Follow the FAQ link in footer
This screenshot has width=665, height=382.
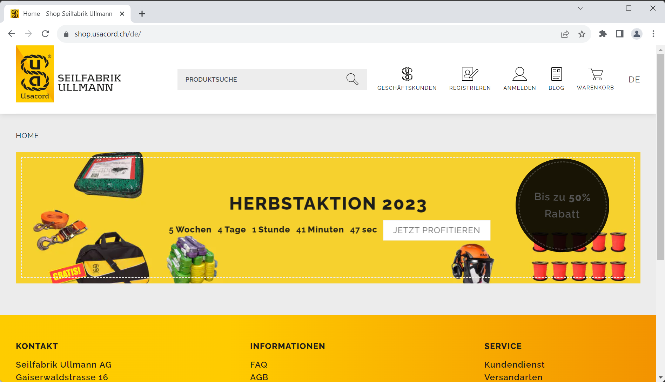258,364
